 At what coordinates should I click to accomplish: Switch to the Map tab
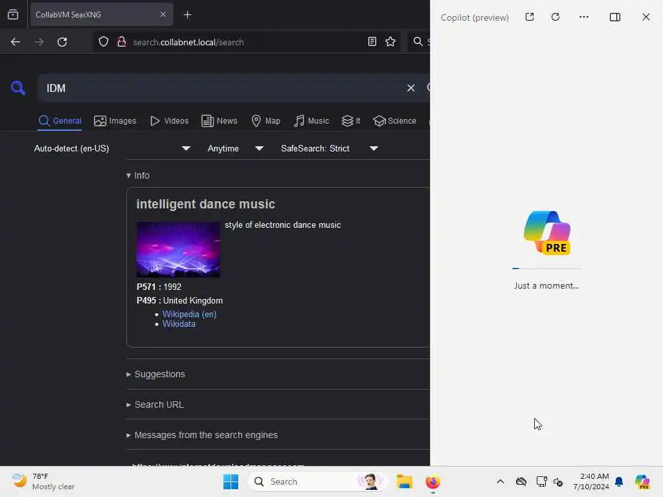coord(266,121)
